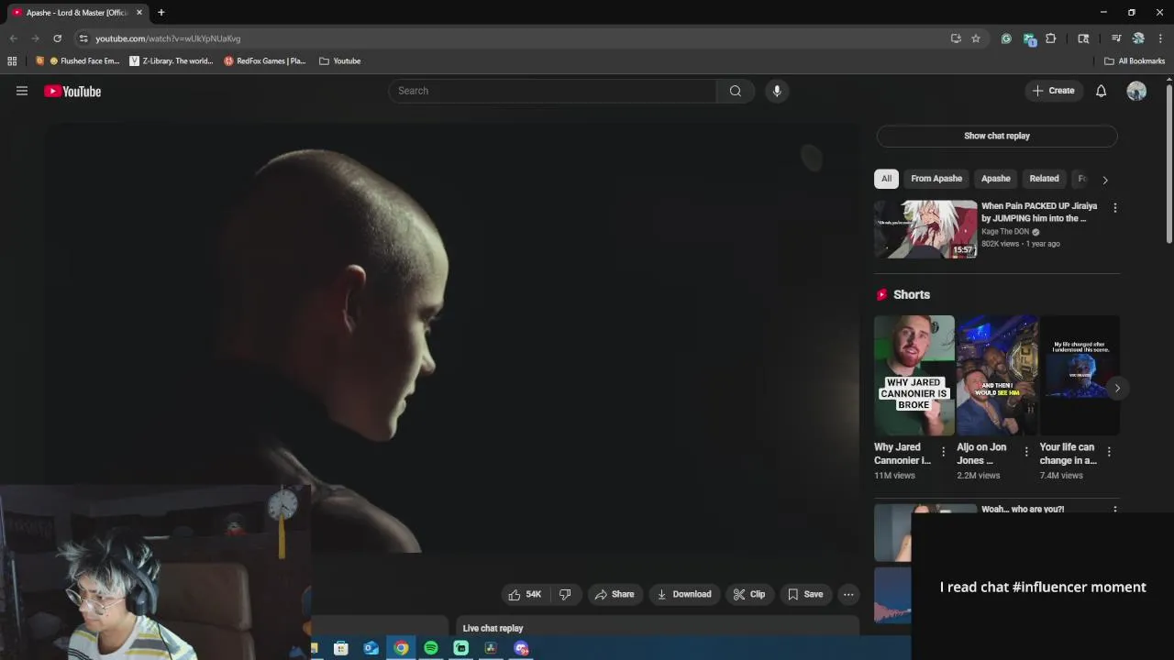The image size is (1174, 660).
Task: View site information icon in address bar
Action: (83, 38)
